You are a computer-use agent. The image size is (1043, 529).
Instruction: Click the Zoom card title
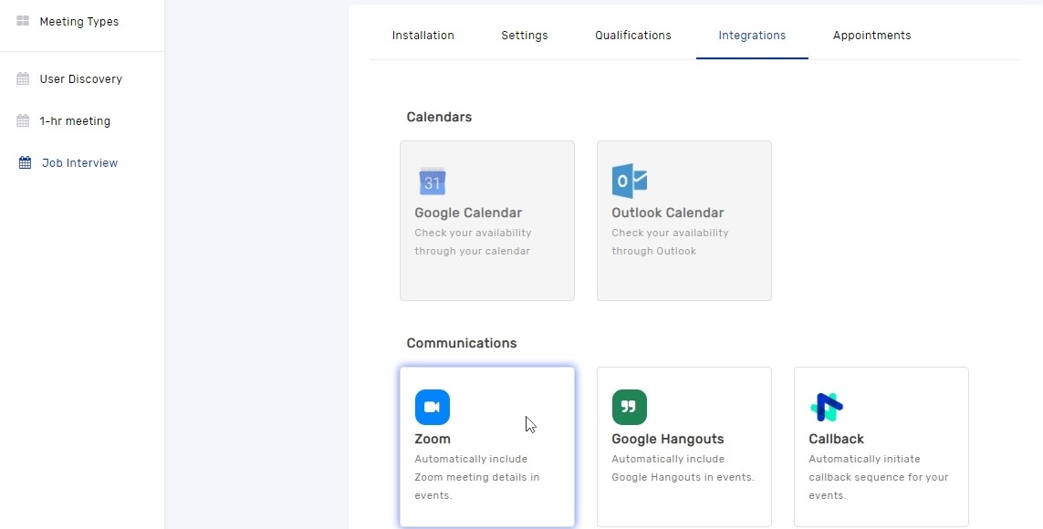click(x=433, y=439)
